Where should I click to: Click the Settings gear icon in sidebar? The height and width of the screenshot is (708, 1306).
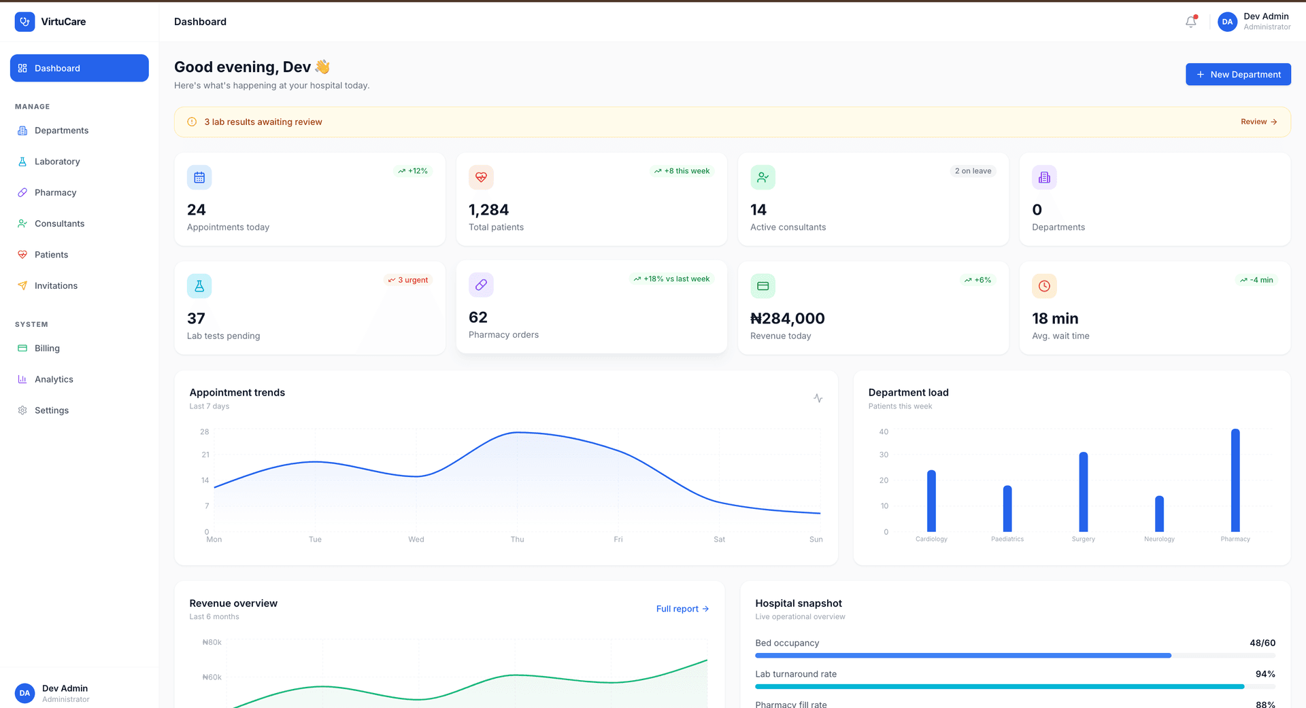22,410
